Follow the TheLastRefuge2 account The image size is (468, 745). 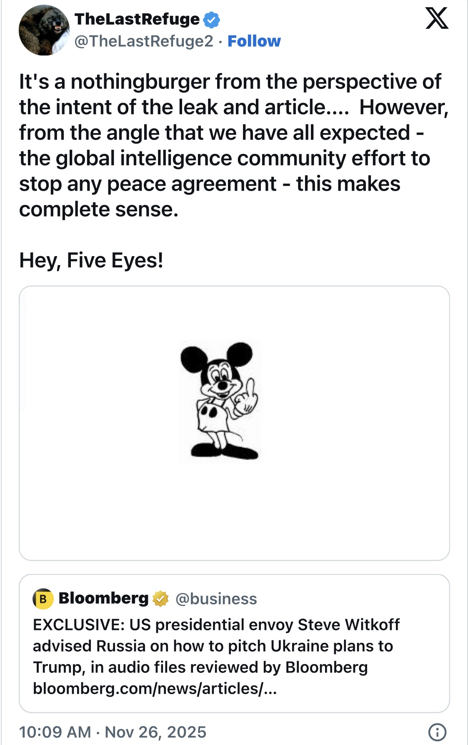[x=254, y=41]
